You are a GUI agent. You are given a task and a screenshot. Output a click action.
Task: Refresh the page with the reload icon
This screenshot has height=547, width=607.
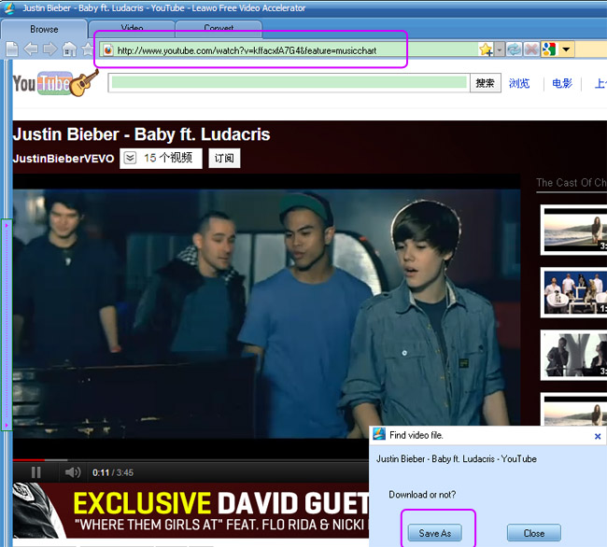click(x=515, y=49)
